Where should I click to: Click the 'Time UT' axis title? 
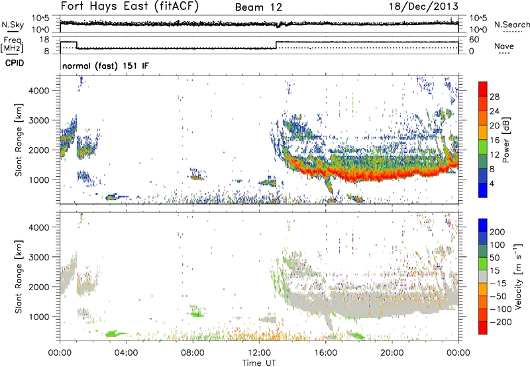(x=259, y=363)
